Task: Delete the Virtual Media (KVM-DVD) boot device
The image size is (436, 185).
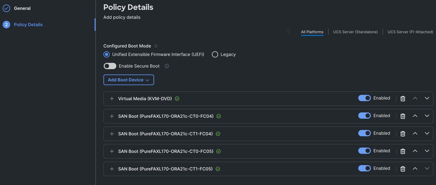Action: 403,98
